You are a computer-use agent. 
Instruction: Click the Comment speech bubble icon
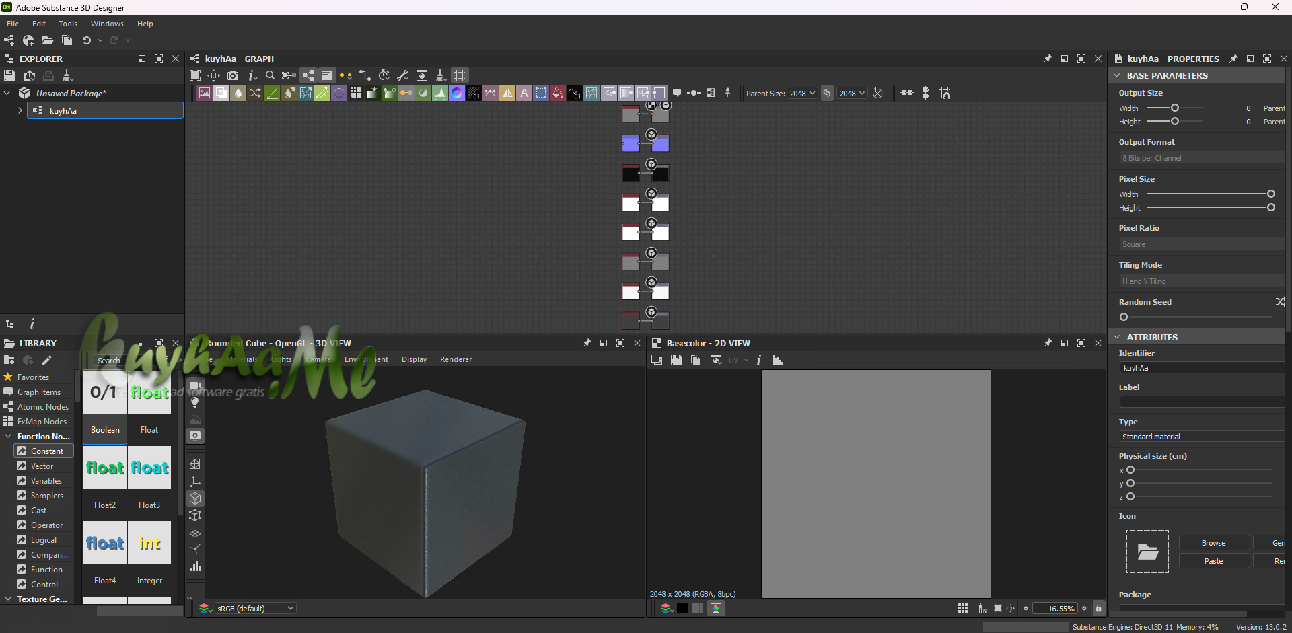pos(677,93)
